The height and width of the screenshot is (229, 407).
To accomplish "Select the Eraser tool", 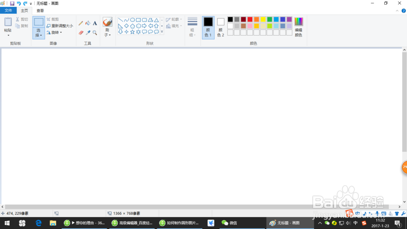I will 81,33.
